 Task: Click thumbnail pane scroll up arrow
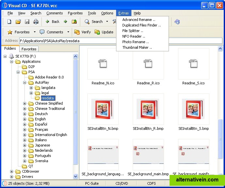tap(220, 49)
